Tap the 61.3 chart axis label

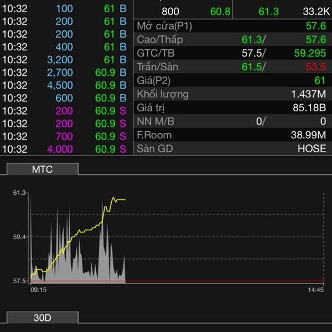tap(19, 193)
